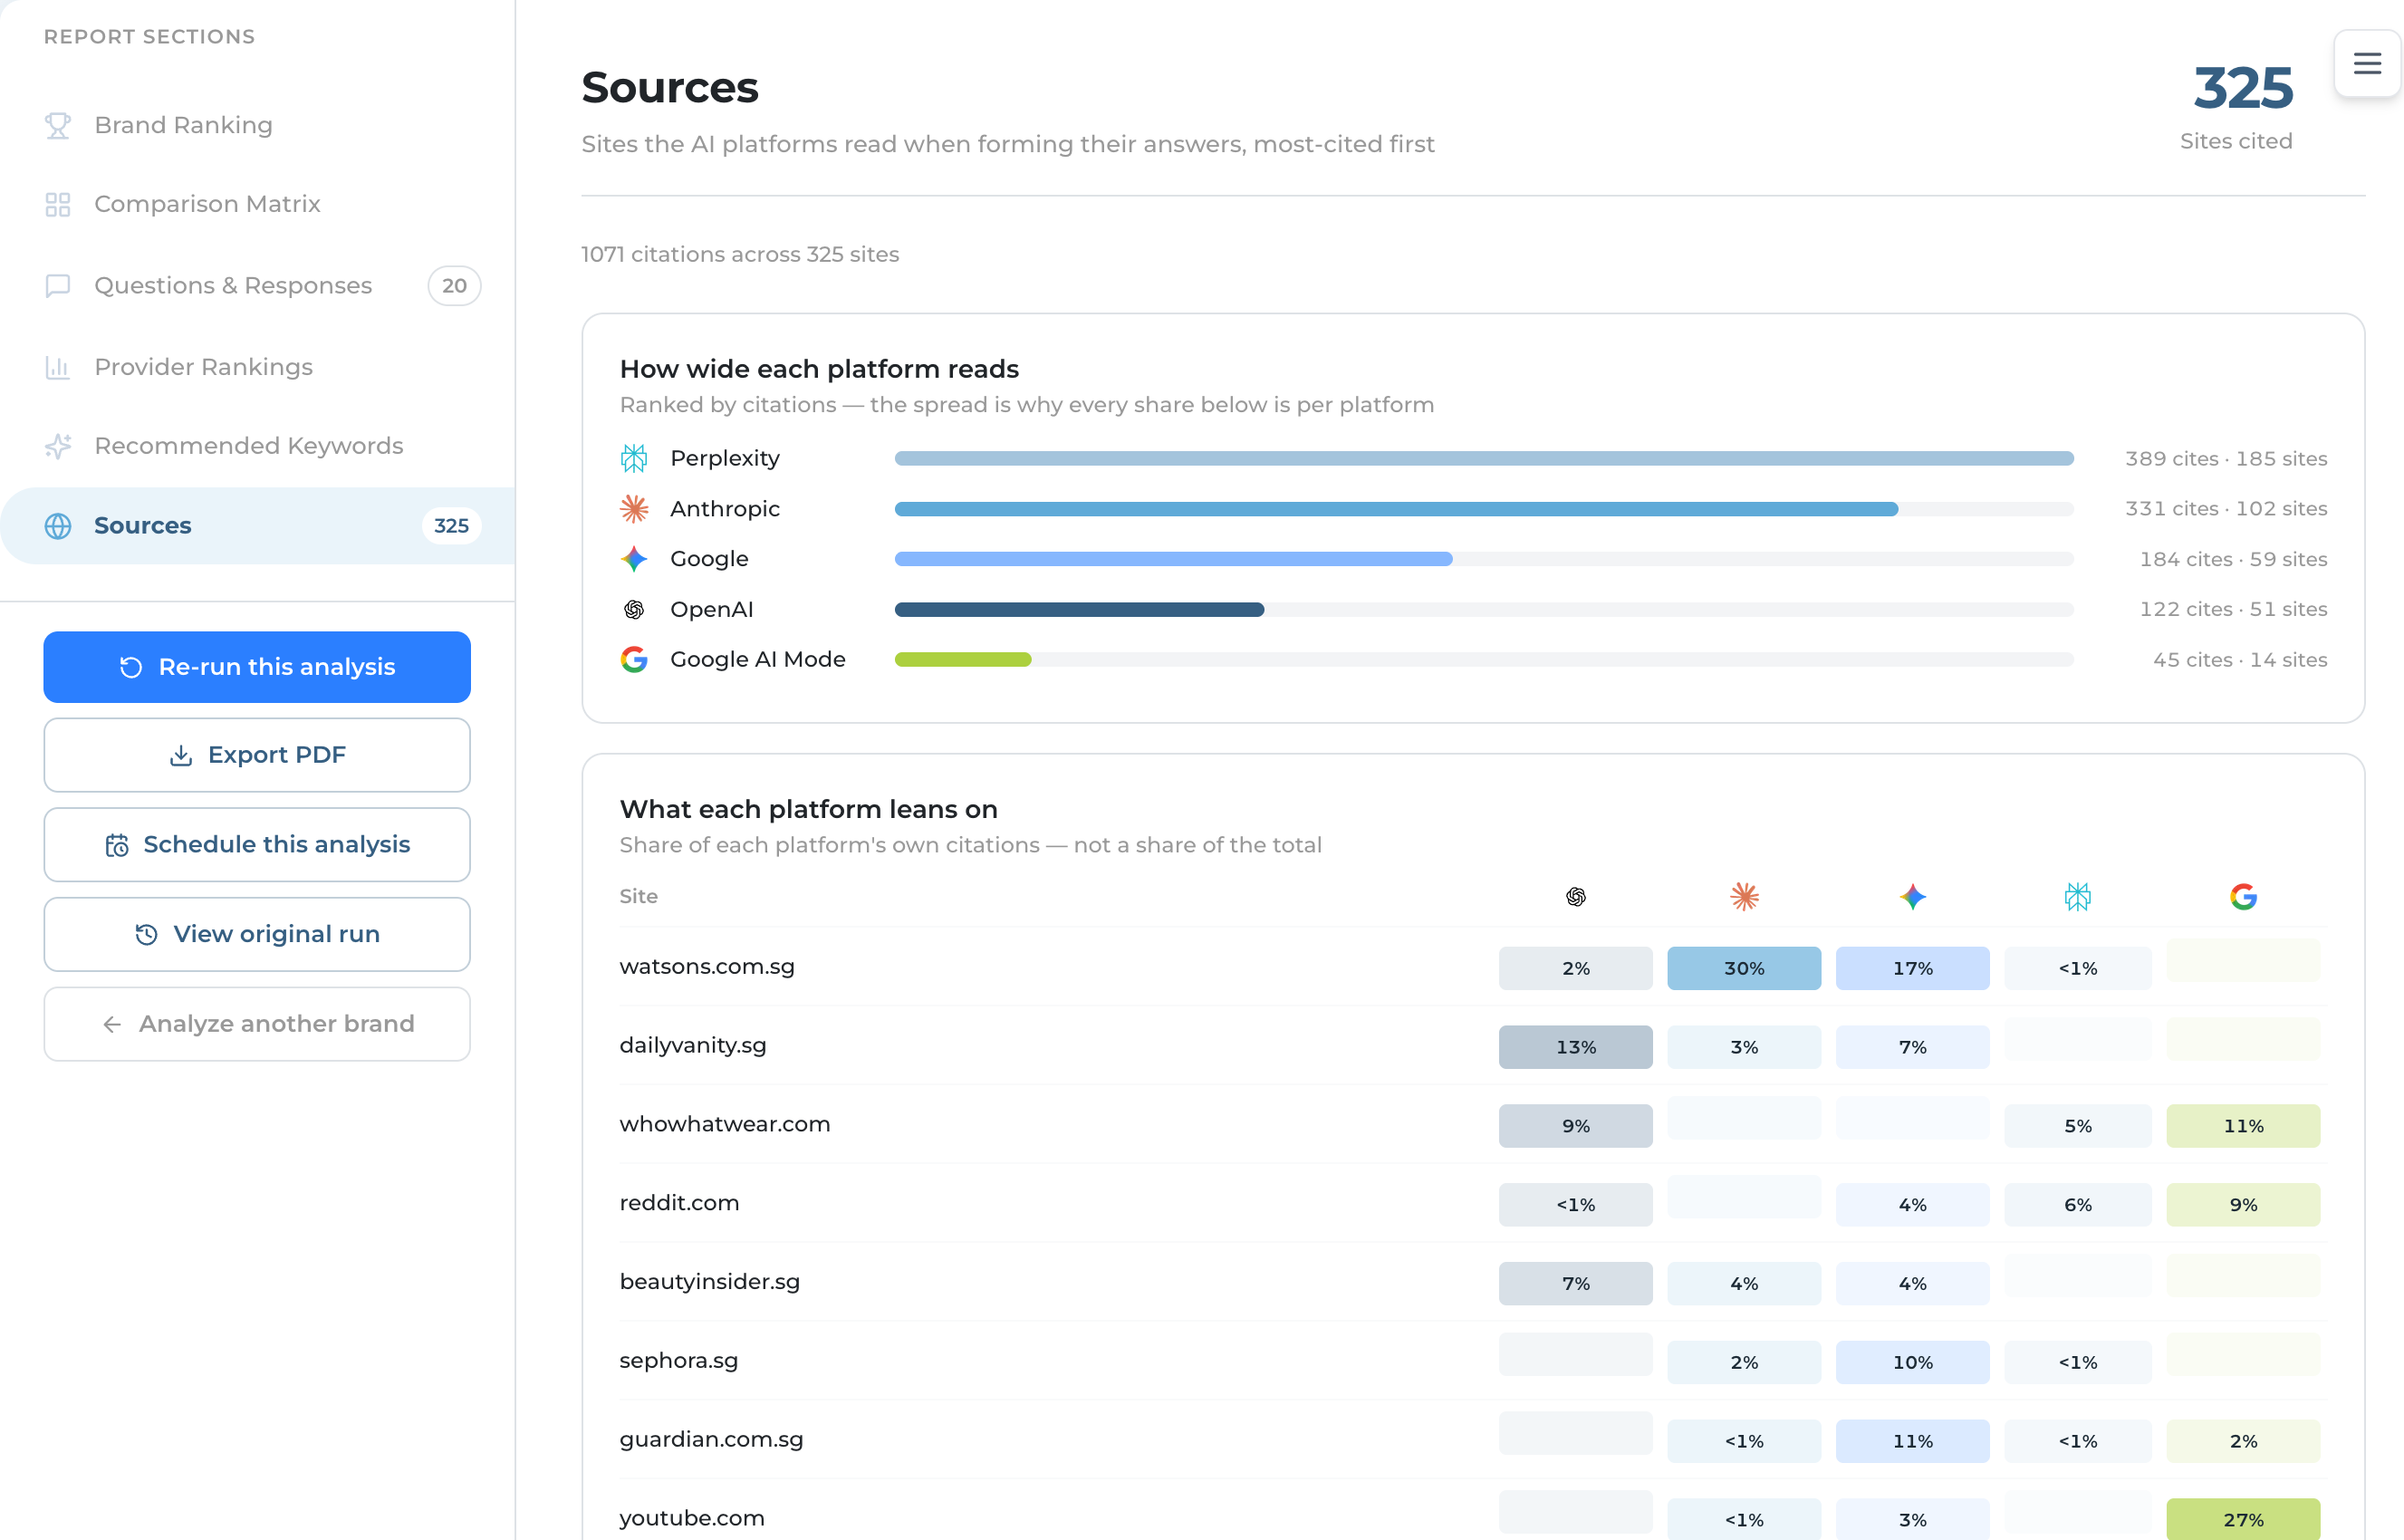Click the Recommended Keywords sparkle icon
This screenshot has height=1540, width=2404.
tap(58, 446)
